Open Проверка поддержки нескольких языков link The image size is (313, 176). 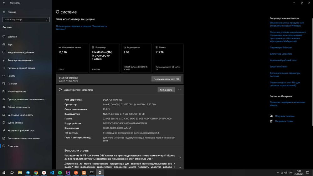pos(288,104)
